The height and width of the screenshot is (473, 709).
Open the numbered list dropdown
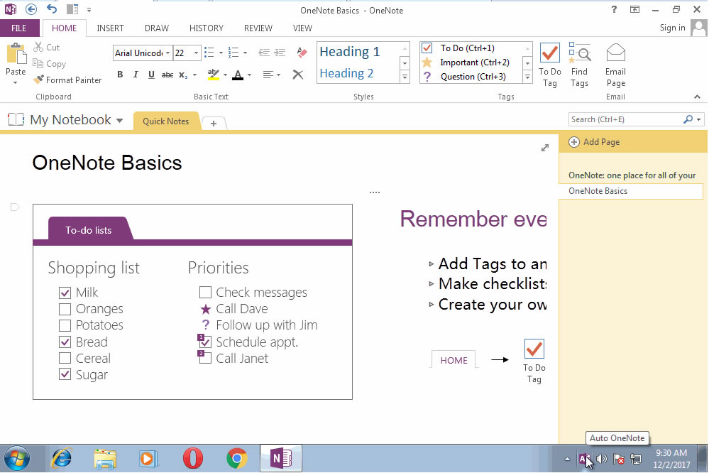(x=244, y=53)
